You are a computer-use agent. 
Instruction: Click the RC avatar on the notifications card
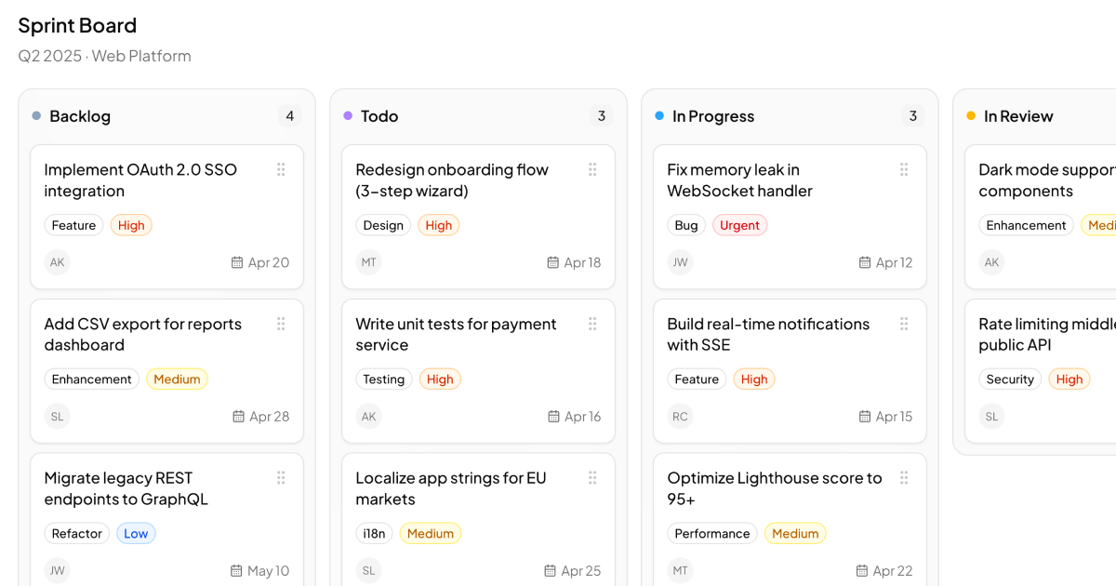pos(680,416)
